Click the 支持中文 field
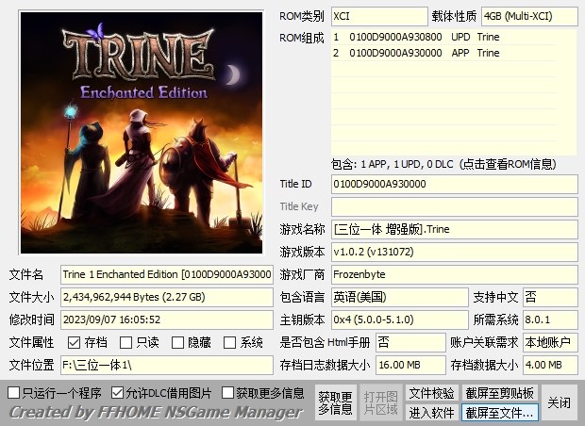Viewport: 585px width, 426px height. tap(550, 297)
